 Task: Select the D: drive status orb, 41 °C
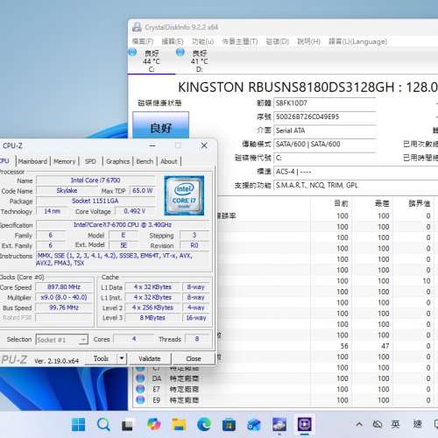[180, 53]
